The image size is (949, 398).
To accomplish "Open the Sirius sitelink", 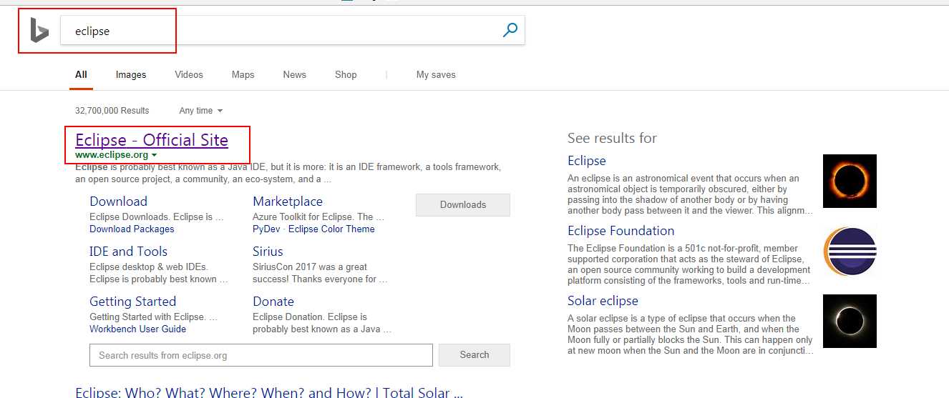I will pyautogui.click(x=268, y=252).
